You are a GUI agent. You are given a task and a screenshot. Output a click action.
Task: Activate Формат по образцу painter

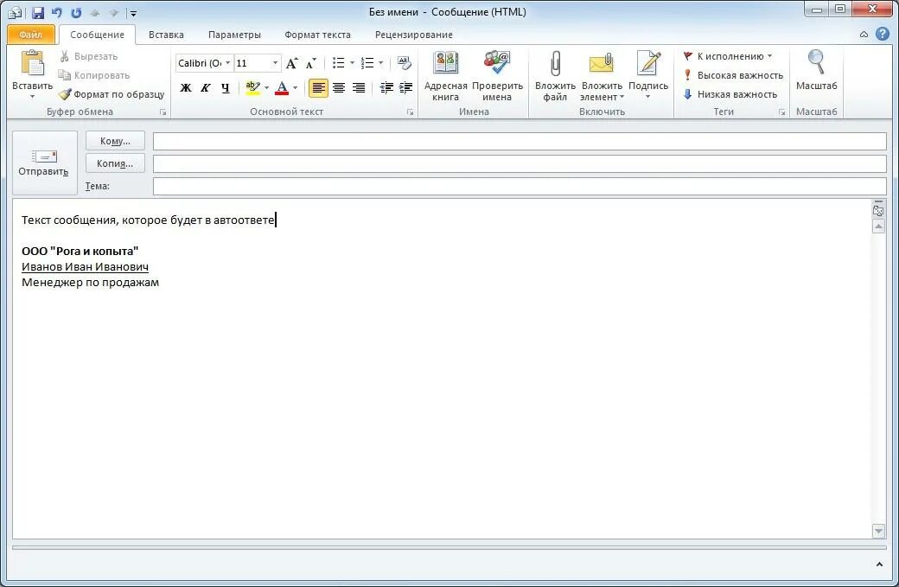point(112,94)
